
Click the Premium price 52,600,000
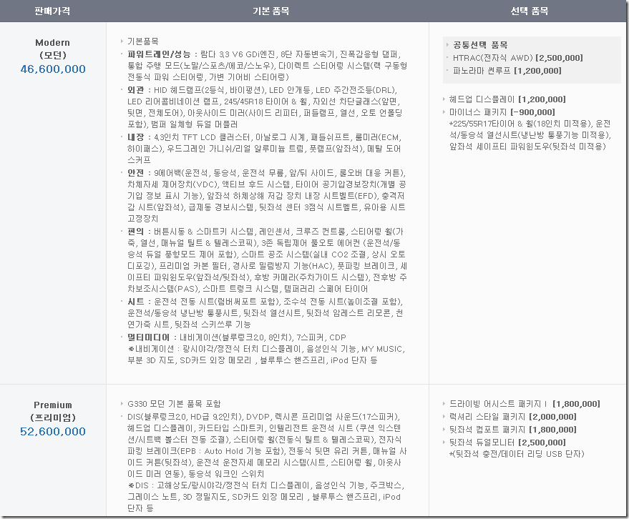point(53,431)
